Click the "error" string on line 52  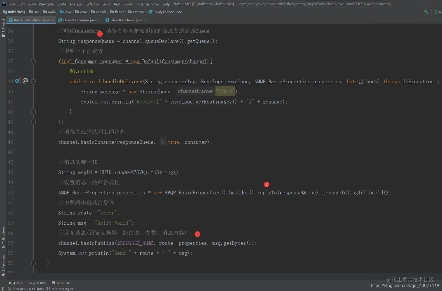point(107,213)
